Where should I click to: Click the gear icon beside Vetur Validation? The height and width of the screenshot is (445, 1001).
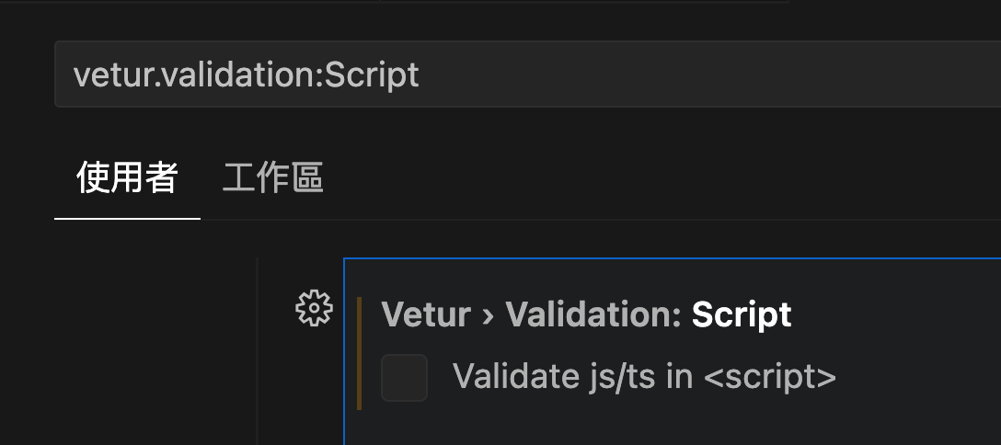[314, 307]
